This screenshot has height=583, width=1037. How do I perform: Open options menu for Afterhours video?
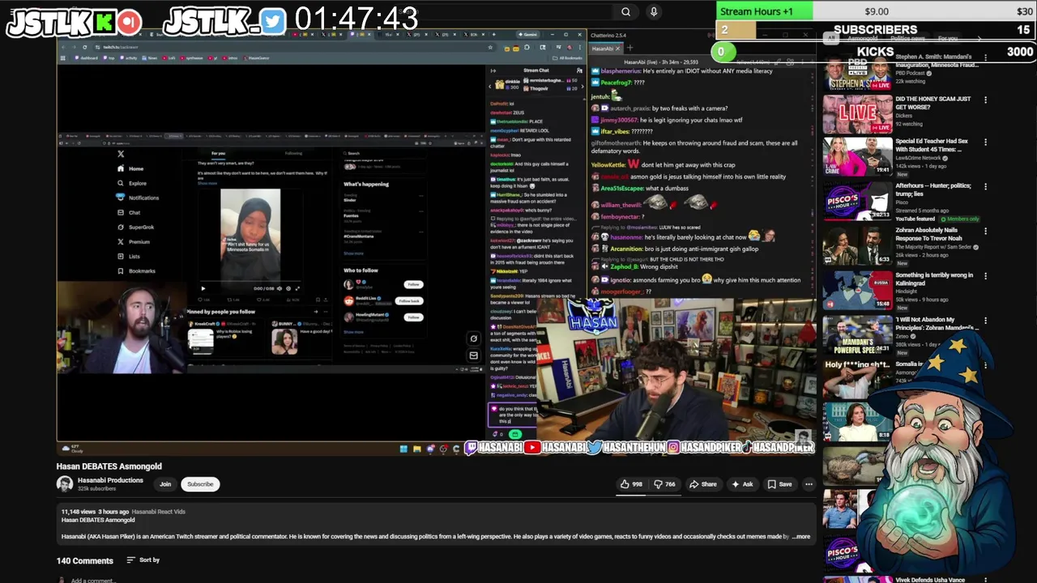click(x=985, y=186)
